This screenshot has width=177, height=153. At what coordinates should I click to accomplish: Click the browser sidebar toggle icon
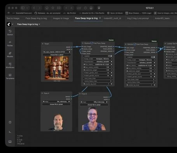[x=23, y=8]
